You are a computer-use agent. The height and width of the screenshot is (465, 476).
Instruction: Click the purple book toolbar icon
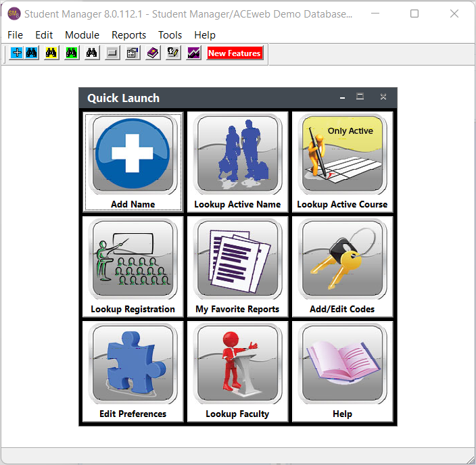point(153,53)
